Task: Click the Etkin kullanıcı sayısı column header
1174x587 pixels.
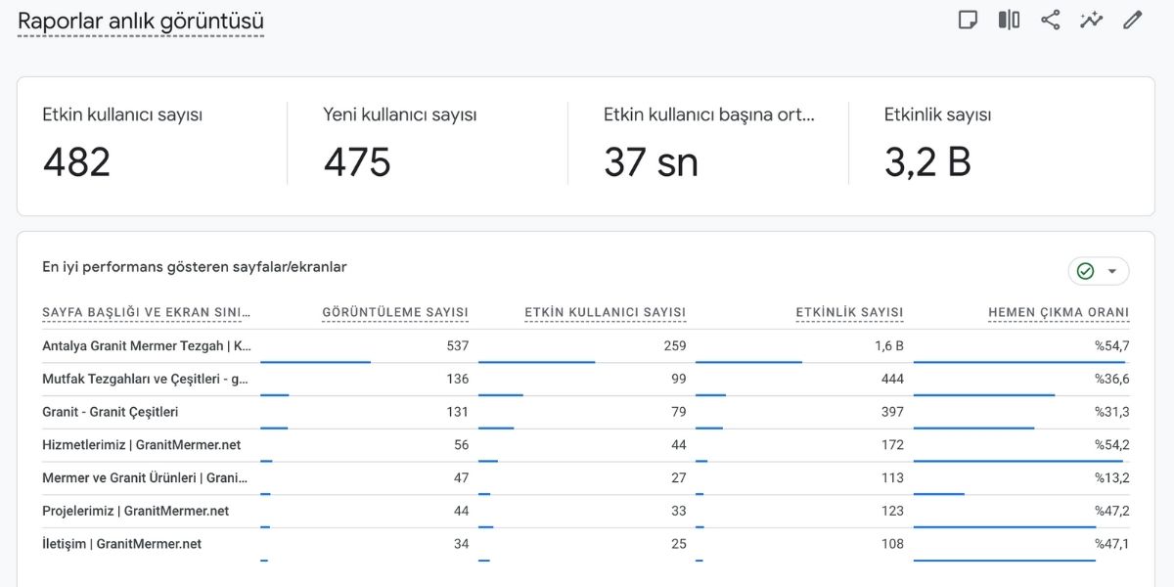Action: coord(605,313)
